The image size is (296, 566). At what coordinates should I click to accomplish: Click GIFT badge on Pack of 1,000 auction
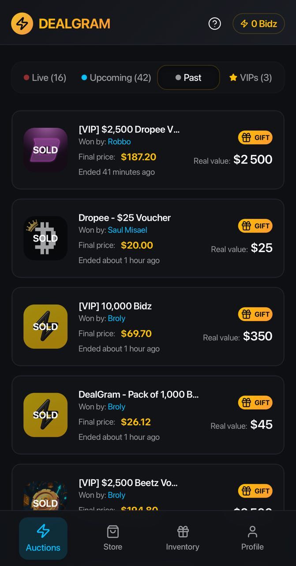tap(255, 403)
